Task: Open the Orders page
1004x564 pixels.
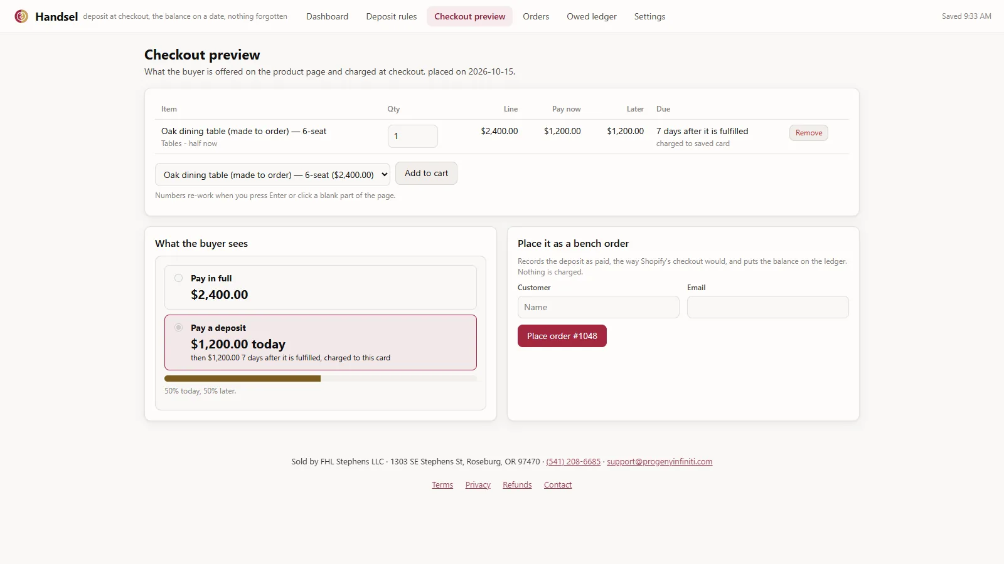Action: [536, 16]
